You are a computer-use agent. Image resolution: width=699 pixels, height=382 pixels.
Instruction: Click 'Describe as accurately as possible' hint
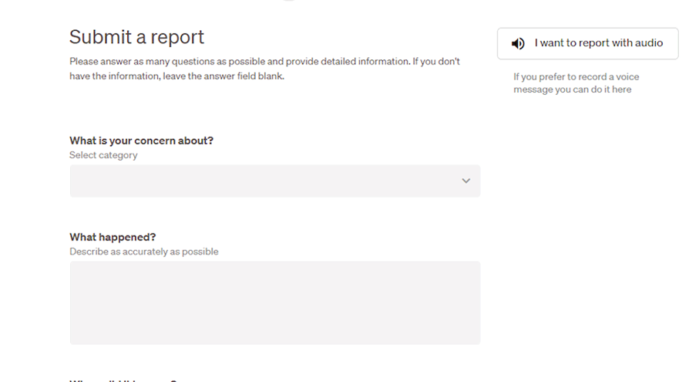click(x=144, y=252)
